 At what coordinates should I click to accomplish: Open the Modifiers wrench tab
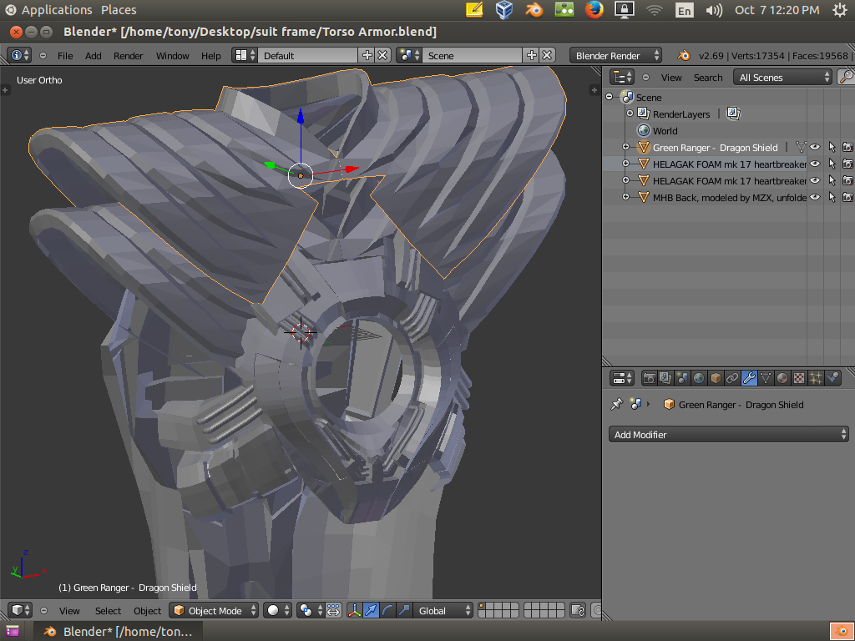click(x=749, y=378)
